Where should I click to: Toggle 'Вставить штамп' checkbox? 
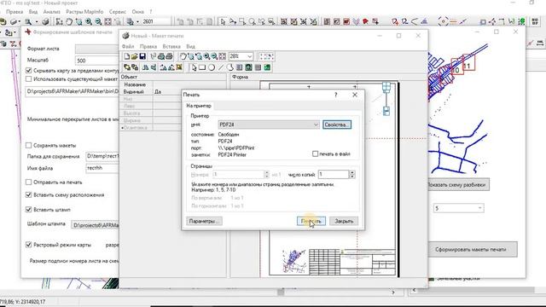pyautogui.click(x=29, y=210)
